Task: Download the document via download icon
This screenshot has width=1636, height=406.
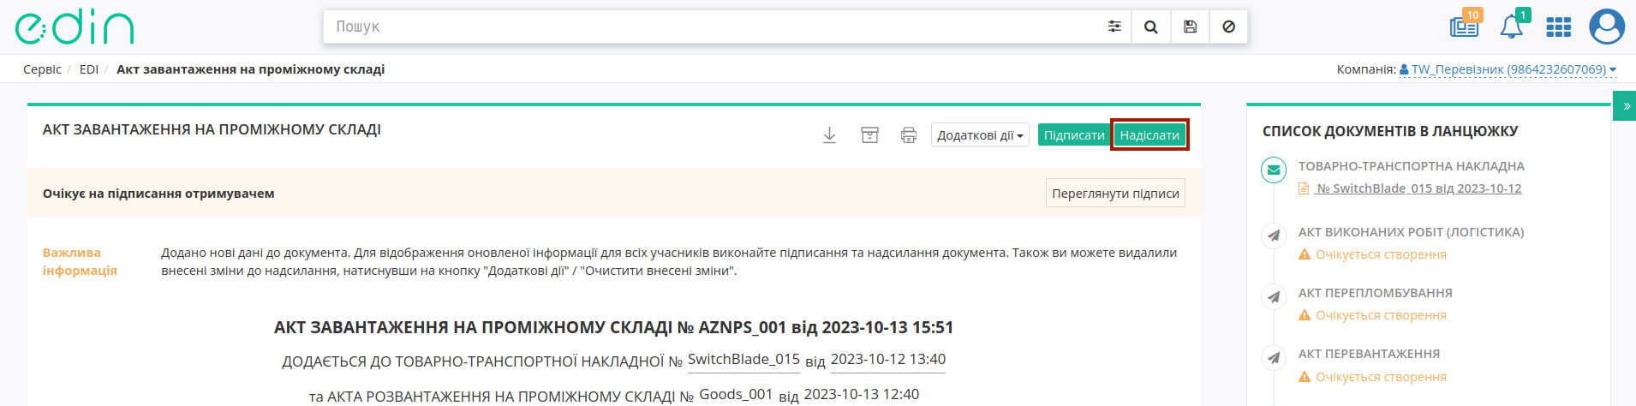Action: click(x=829, y=135)
